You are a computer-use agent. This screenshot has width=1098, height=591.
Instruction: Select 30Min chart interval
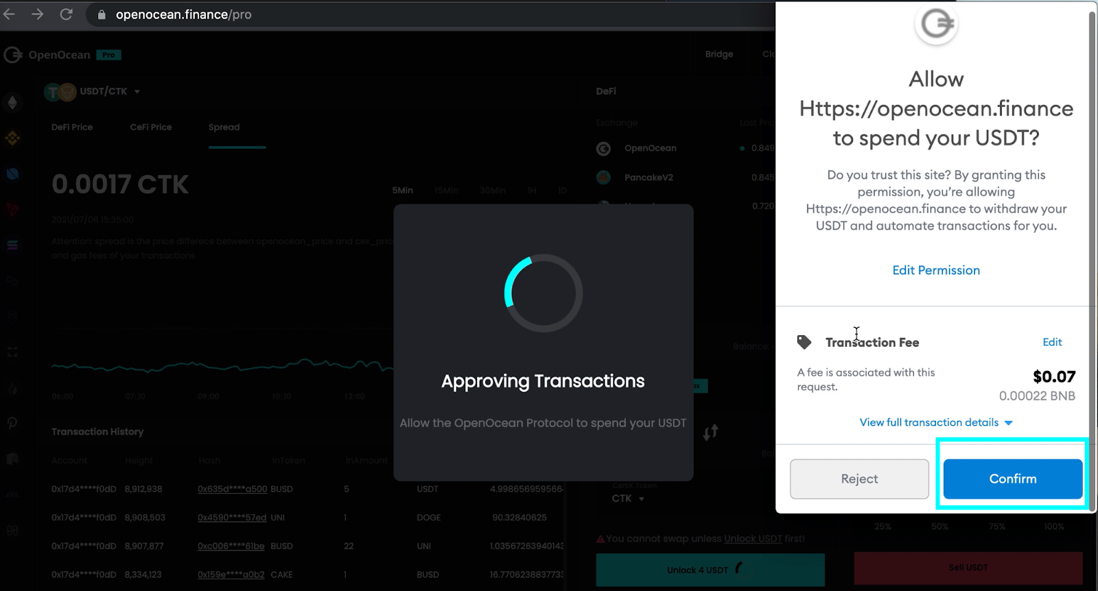pos(493,191)
